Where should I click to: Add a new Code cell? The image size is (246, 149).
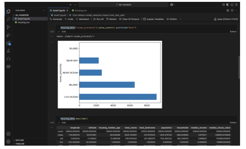69,19
